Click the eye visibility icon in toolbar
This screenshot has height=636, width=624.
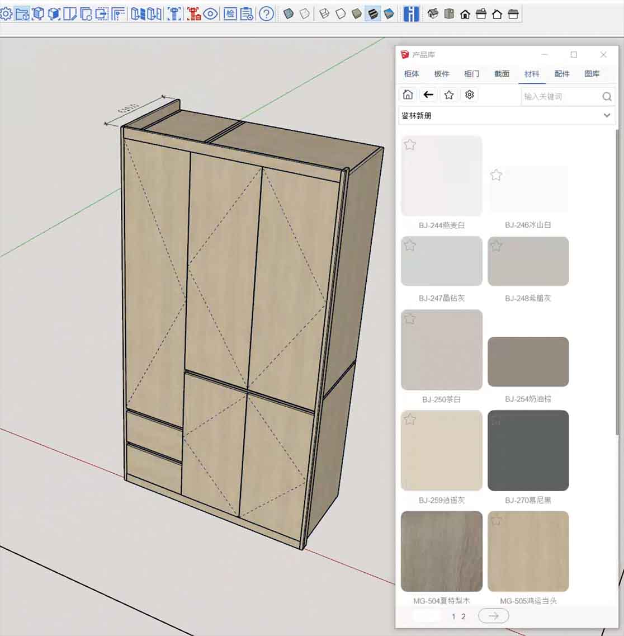[211, 14]
